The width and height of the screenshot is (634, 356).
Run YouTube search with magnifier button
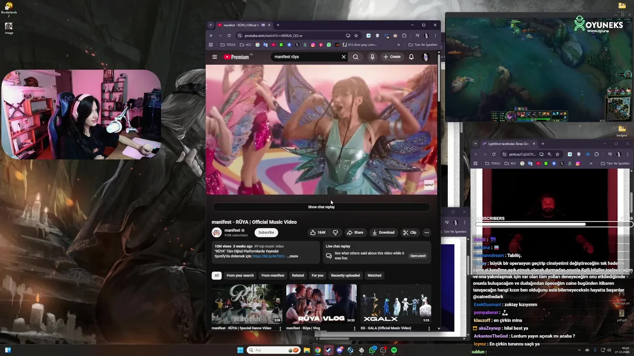click(356, 57)
